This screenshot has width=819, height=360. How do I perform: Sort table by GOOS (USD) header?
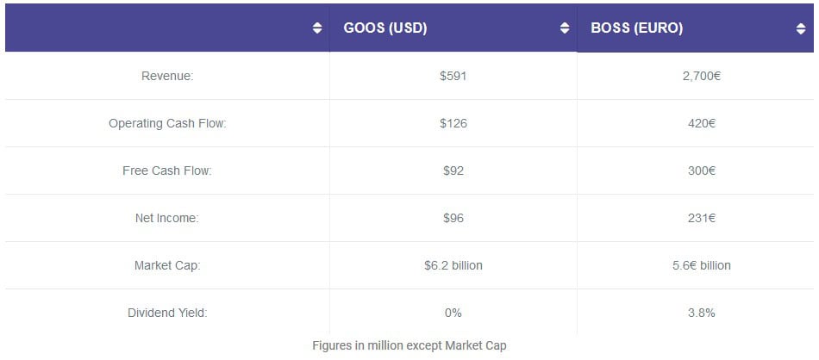385,28
